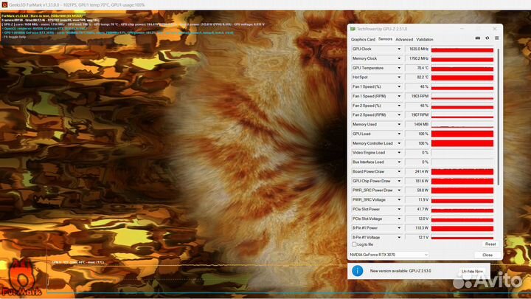Click the Close button in GPU-Z
The height and width of the screenshot is (299, 531).
487,255
